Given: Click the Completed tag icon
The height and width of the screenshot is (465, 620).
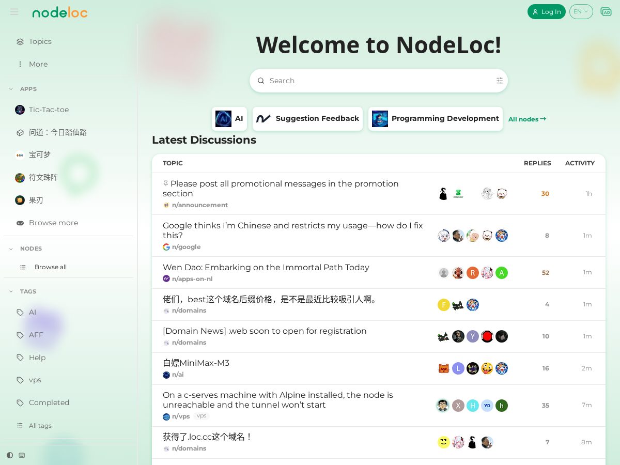Looking at the screenshot, I should tap(20, 402).
